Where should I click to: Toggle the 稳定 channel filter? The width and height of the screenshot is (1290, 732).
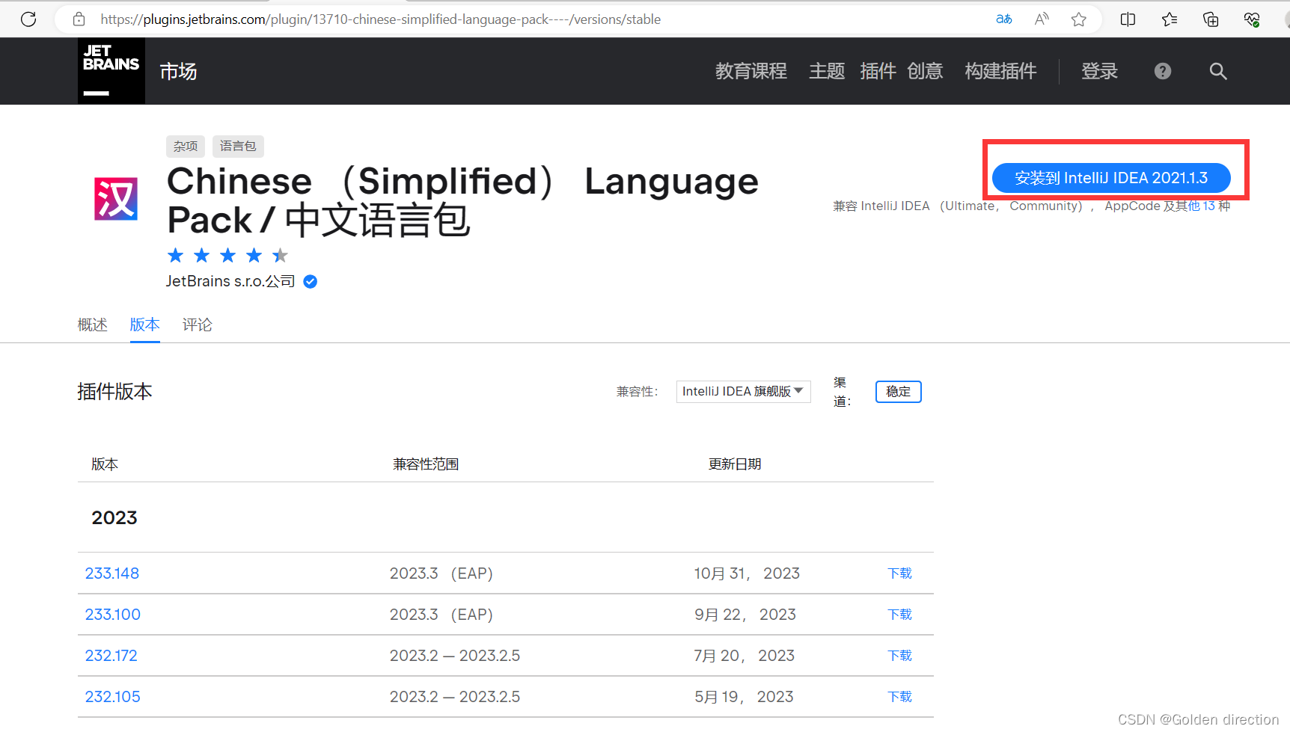(898, 391)
